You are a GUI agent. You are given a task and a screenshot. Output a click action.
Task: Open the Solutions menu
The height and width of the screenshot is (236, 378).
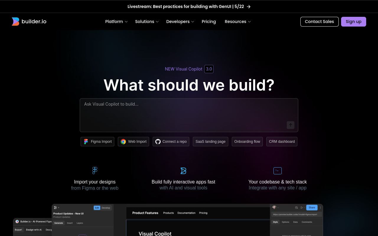(147, 22)
